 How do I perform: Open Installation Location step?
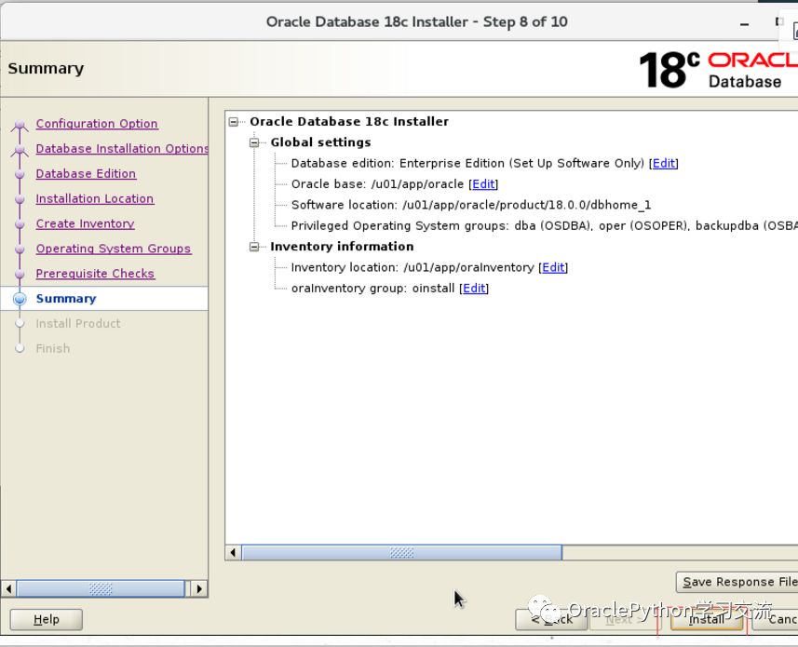pos(95,198)
